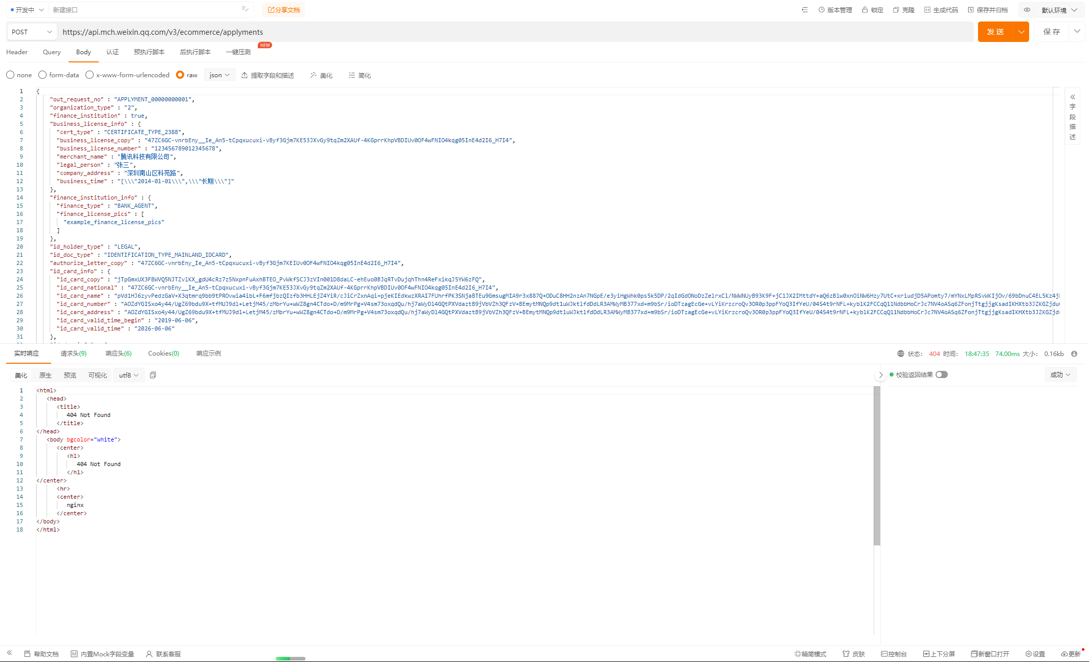
Task: Select the form-data radio button
Action: pos(42,75)
